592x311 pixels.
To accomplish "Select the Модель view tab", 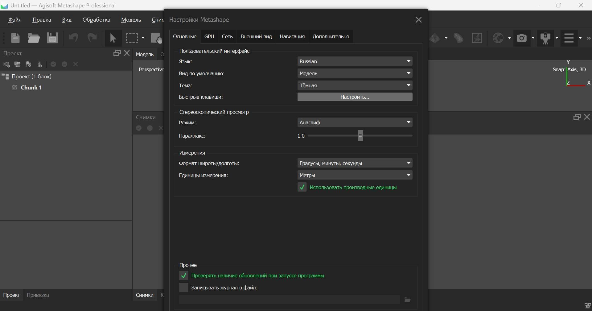I will tap(145, 54).
